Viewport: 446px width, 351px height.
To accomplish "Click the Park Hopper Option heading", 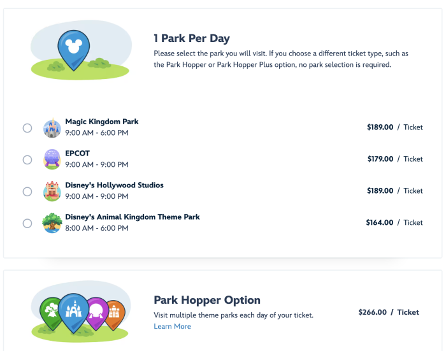I will (207, 300).
